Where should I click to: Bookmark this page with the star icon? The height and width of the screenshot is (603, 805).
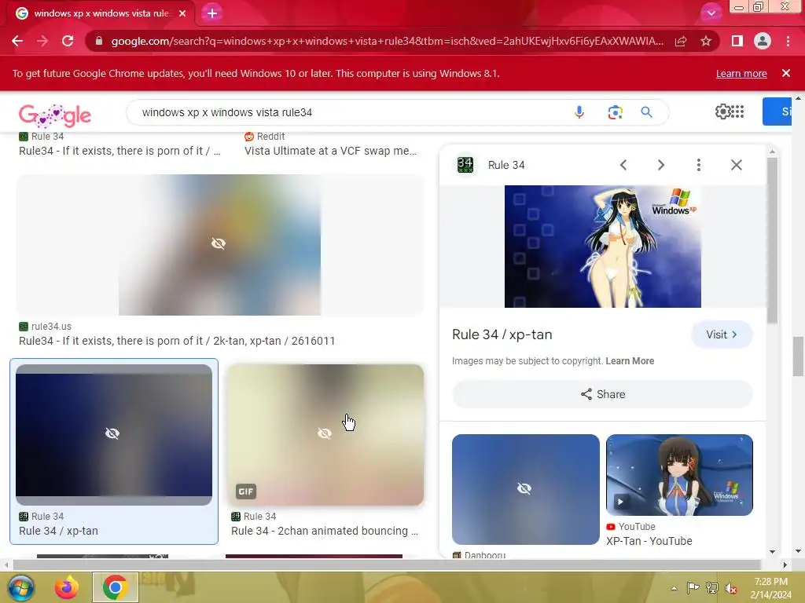[706, 41]
